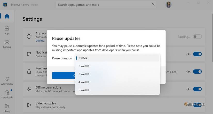Click the search magnifier icon
This screenshot has width=213, height=114.
(153, 5)
